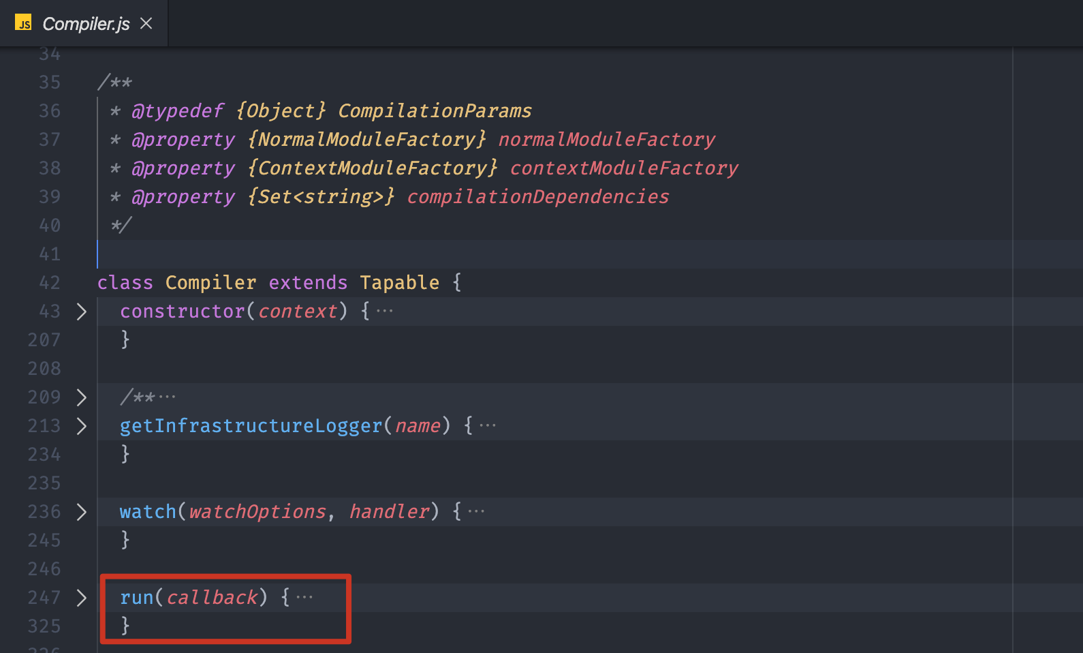Click the ellipsis after watch handler brace
Viewport: 1083px width, 653px height.
click(476, 512)
